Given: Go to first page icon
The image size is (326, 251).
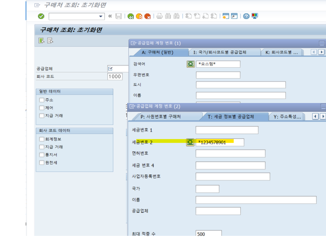Looking at the screenshot, I should (x=188, y=16).
